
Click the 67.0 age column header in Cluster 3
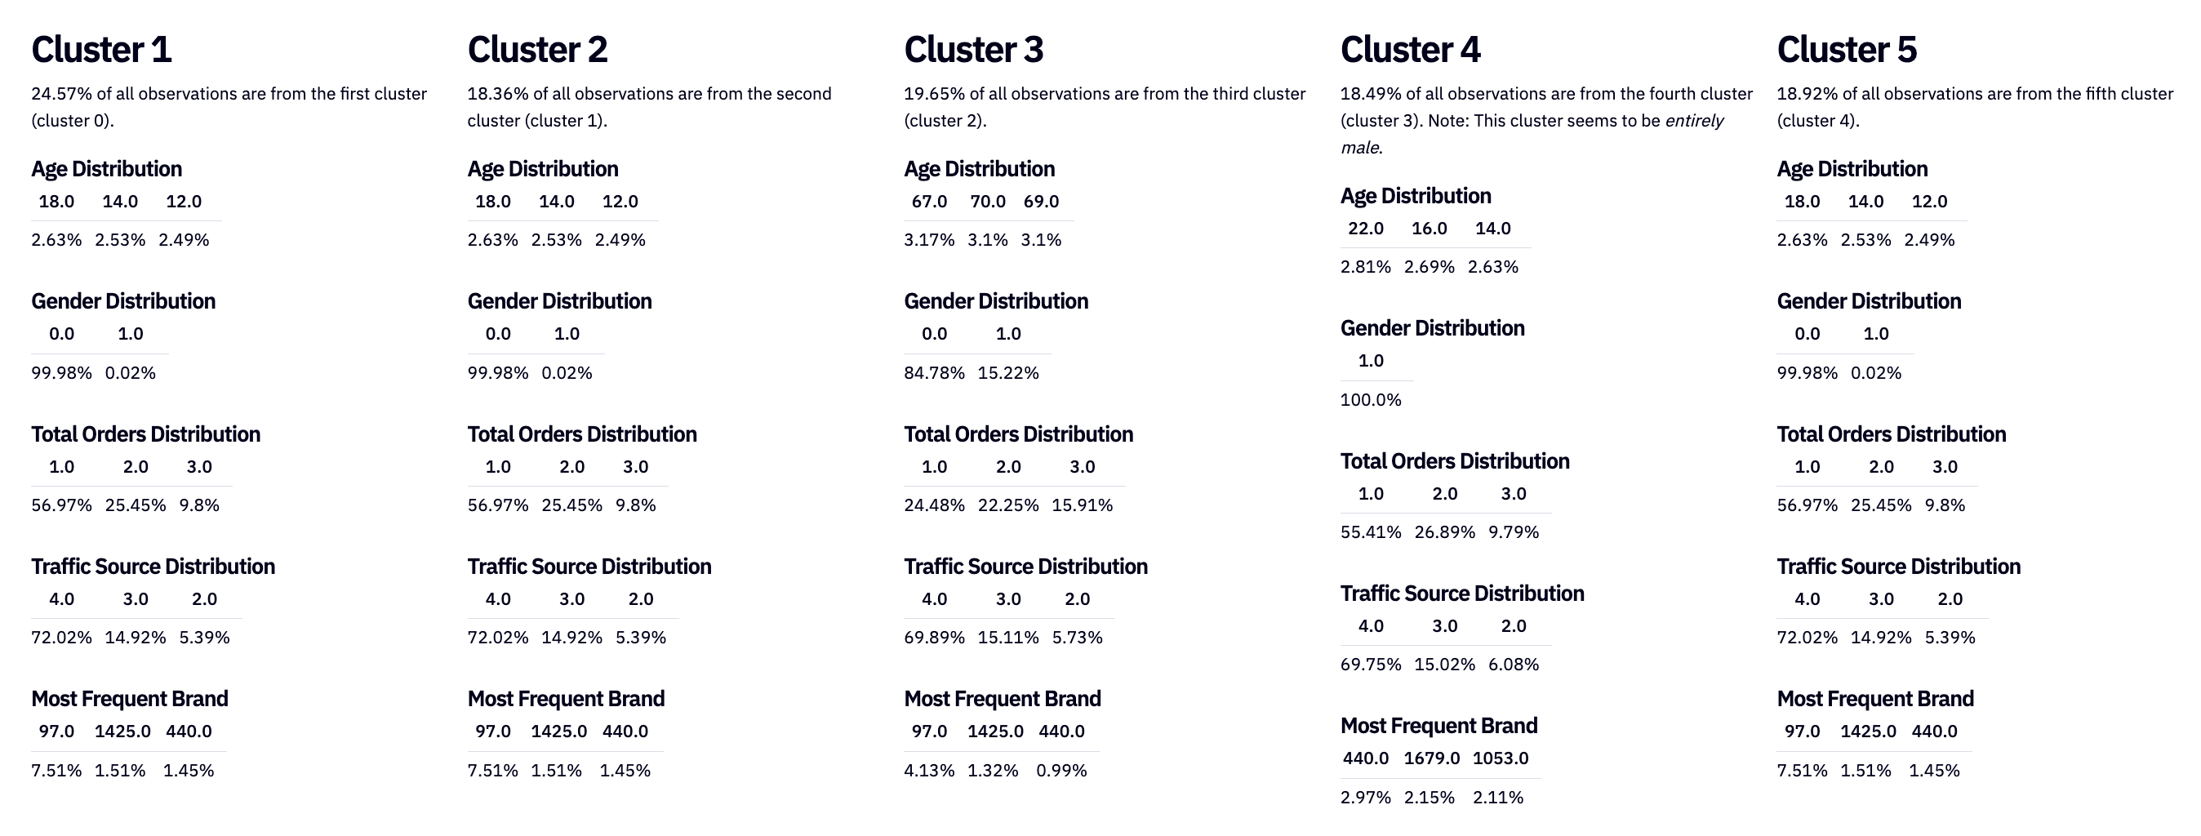pos(929,202)
